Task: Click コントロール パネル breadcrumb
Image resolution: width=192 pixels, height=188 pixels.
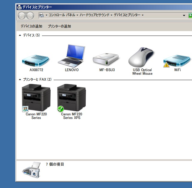Action: tap(62, 15)
